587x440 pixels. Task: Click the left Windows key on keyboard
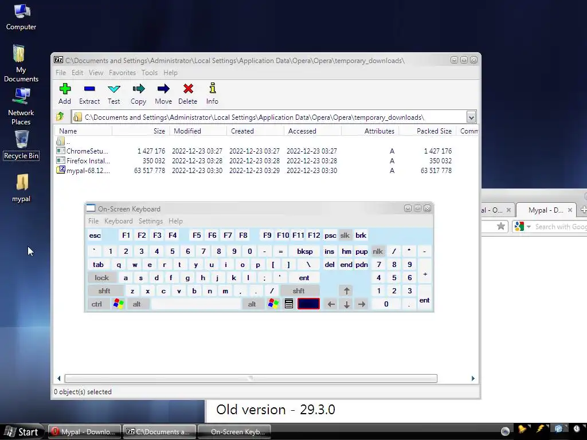[119, 304]
